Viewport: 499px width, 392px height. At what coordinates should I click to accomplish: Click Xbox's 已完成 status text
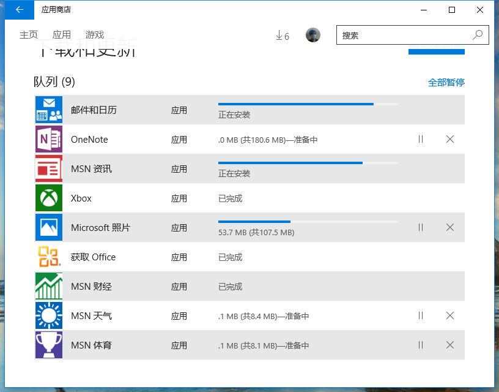point(231,198)
